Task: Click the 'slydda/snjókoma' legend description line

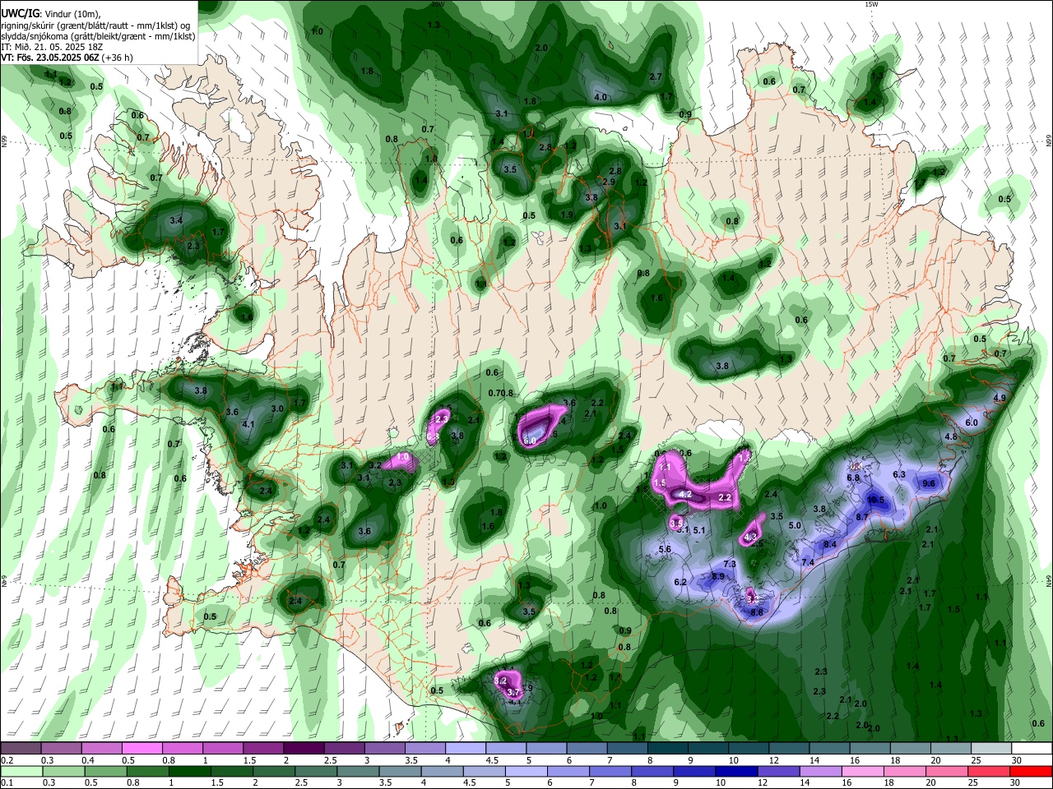Action: 98,36
